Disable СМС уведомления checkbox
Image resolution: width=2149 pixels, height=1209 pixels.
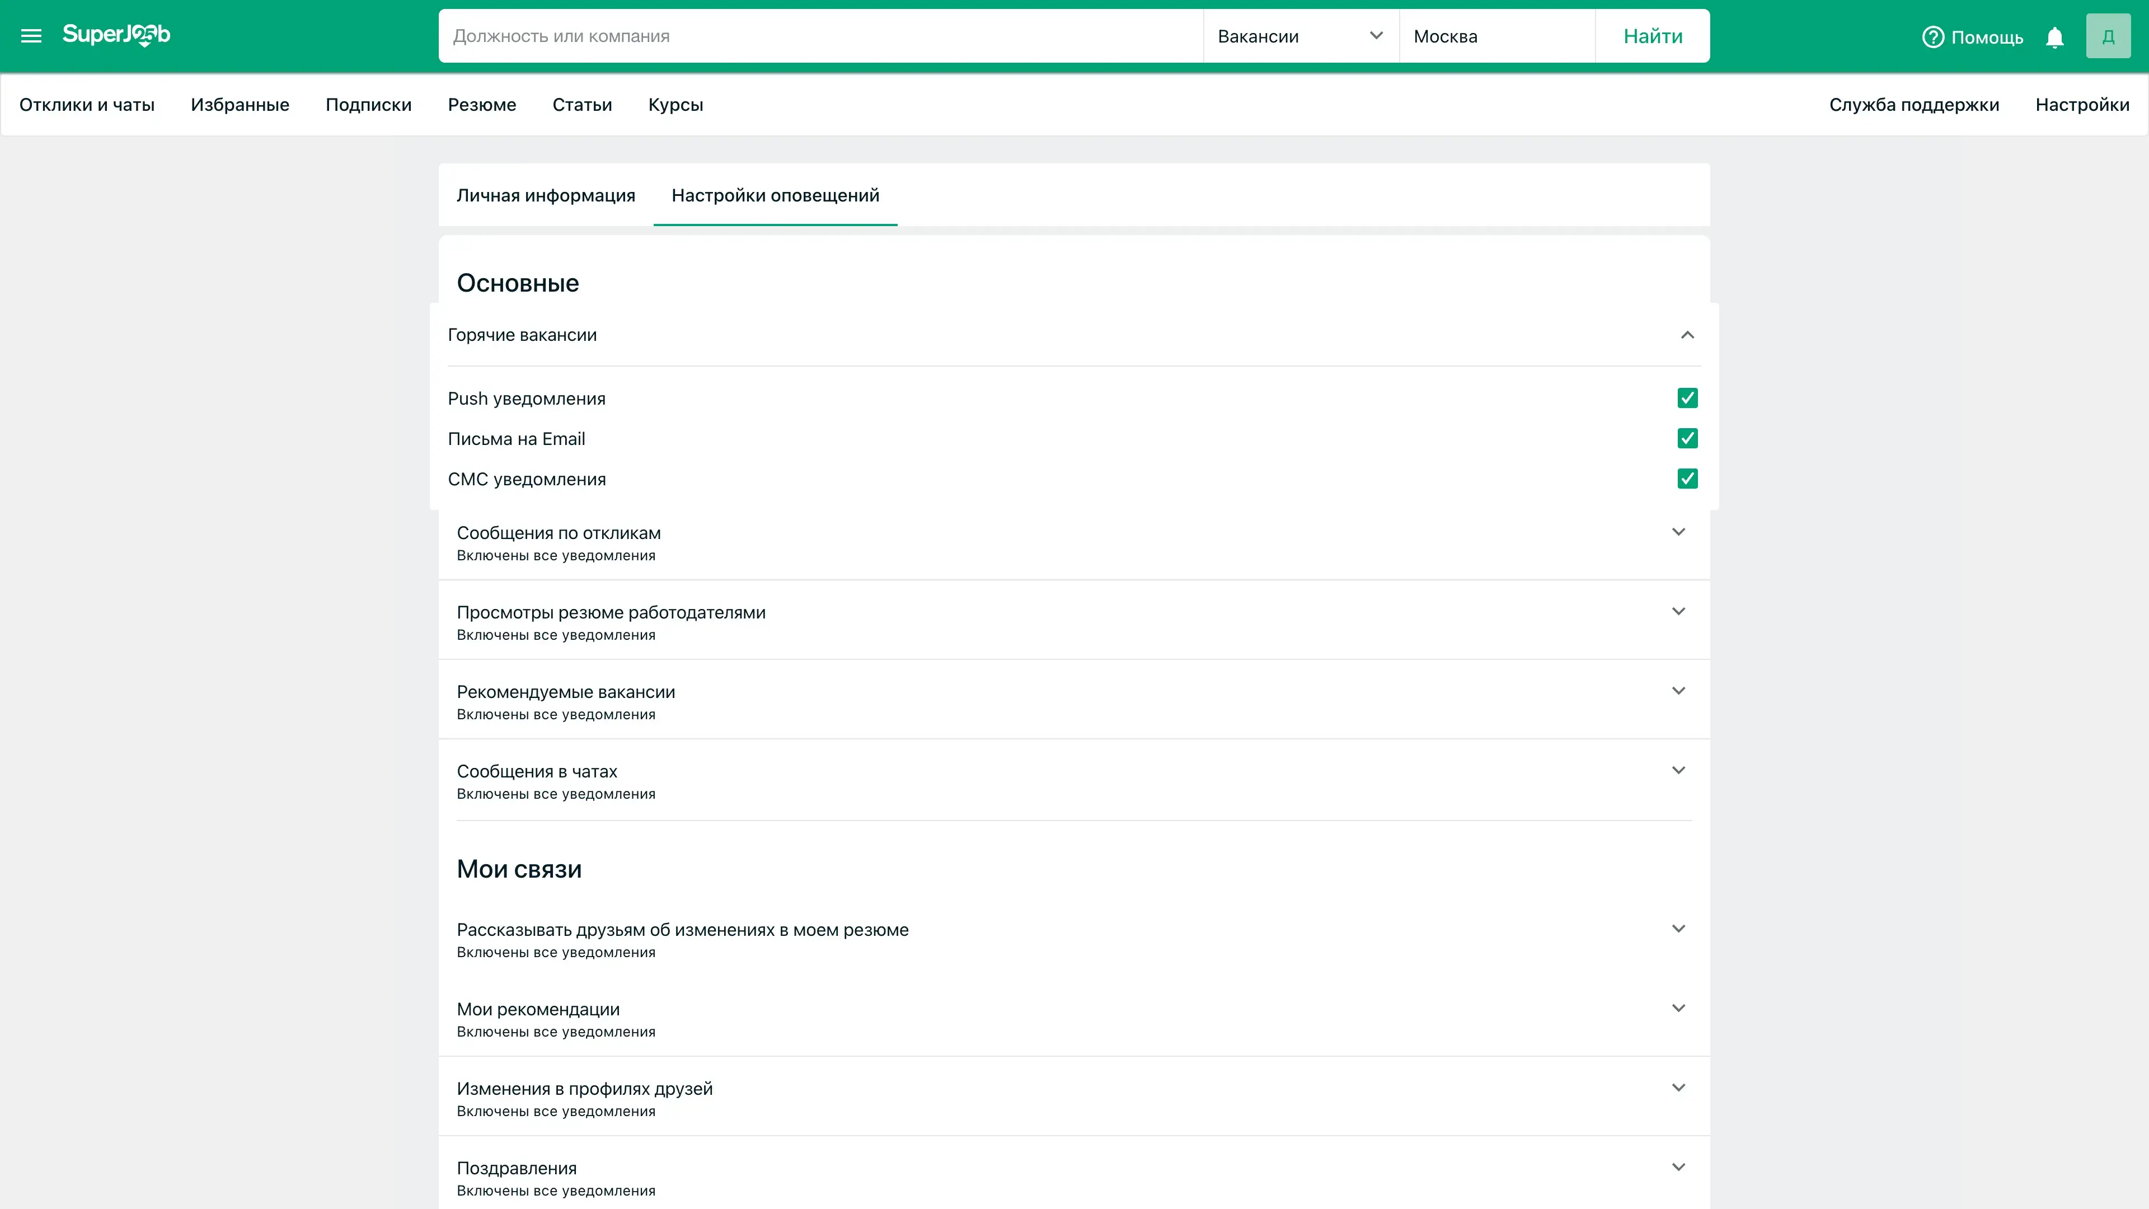click(x=1687, y=479)
